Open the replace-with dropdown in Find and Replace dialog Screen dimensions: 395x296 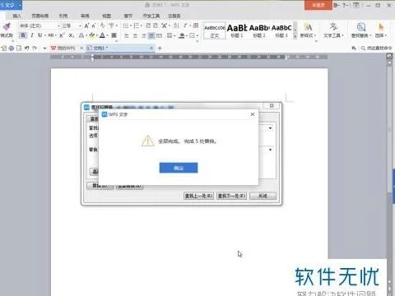pos(270,150)
